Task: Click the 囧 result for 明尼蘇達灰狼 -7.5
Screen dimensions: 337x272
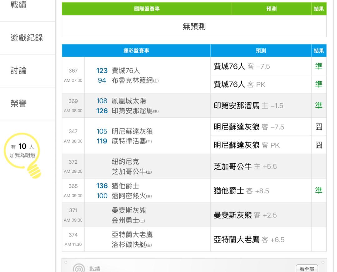Action: tap(319, 127)
